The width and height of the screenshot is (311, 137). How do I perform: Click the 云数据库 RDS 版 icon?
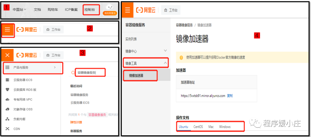(x=7, y=90)
